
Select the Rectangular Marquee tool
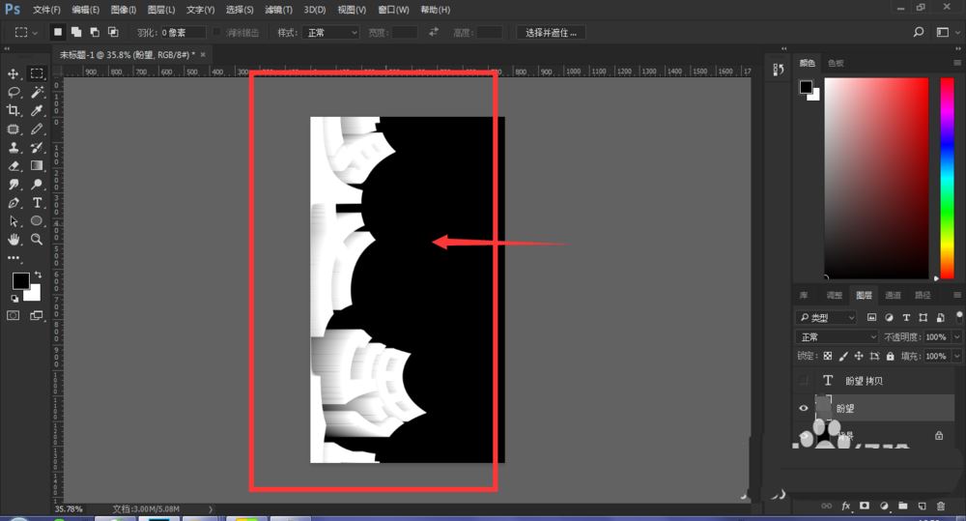tap(37, 74)
